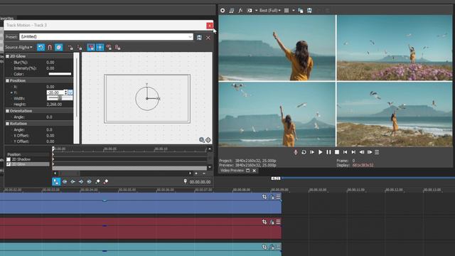Click the pan move icon in workspace

point(208,140)
